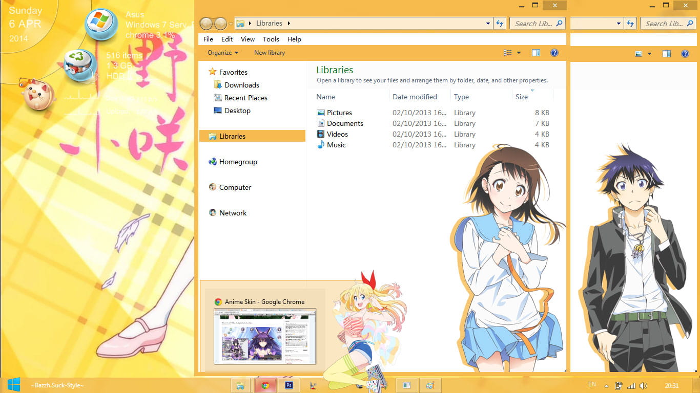Click picture view icon in background right window
This screenshot has width=700, height=393.
click(639, 54)
